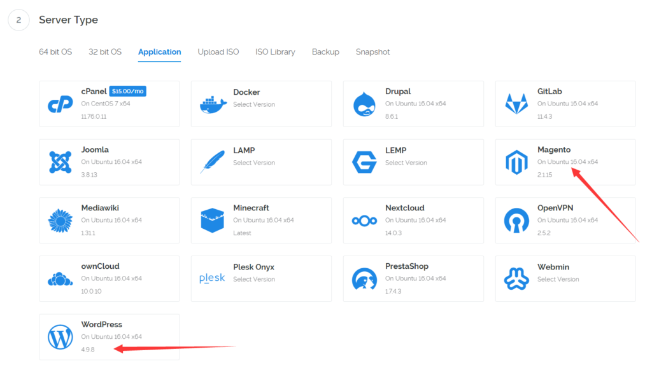652x368 pixels.
Task: Open Select Version under LEMP
Action: 406,163
